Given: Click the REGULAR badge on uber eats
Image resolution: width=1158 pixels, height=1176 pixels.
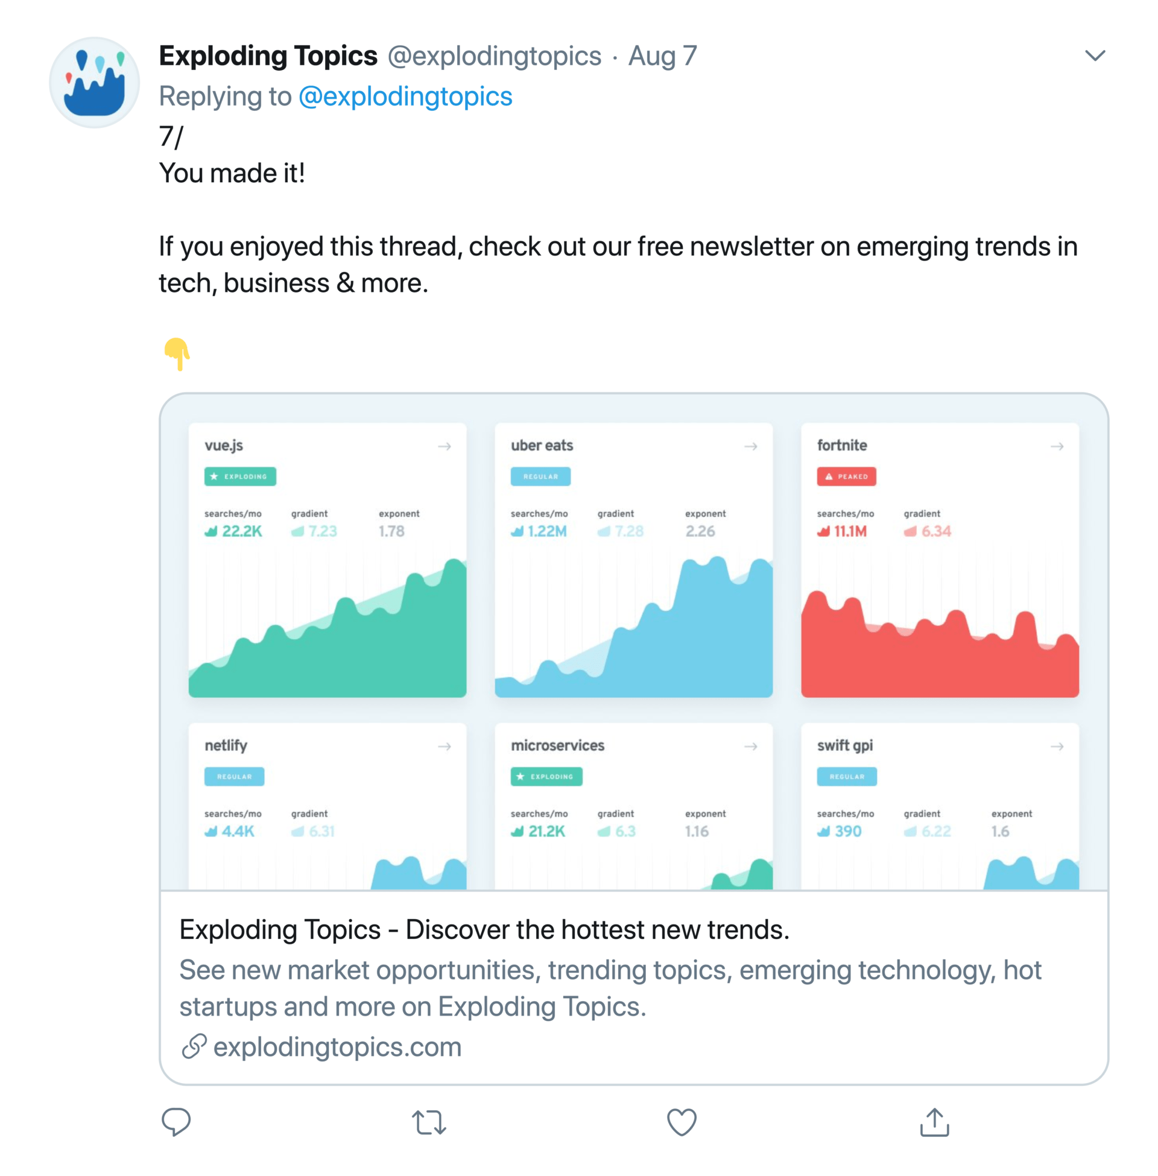Looking at the screenshot, I should (540, 476).
